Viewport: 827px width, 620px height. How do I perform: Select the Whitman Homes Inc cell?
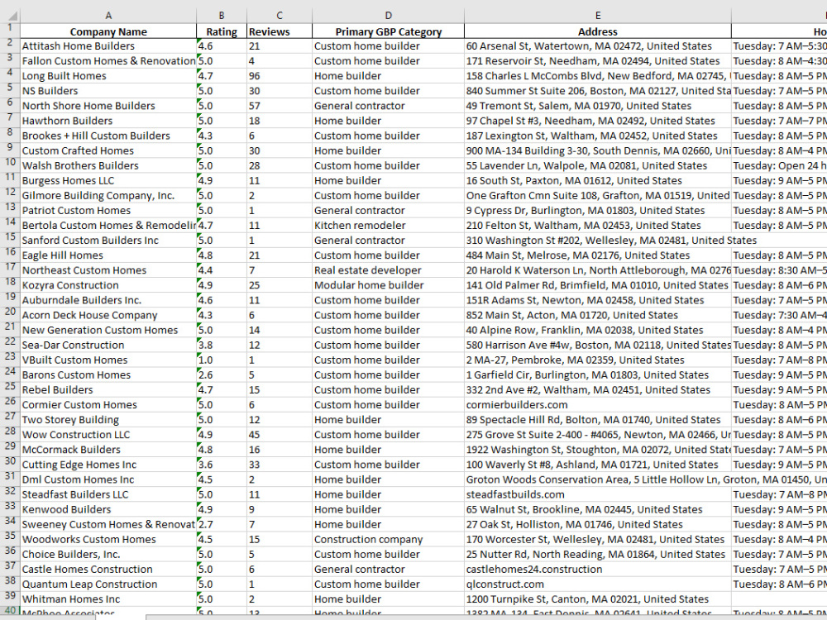[x=108, y=599]
